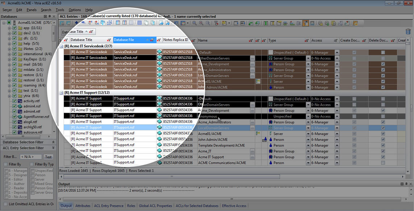Clear filter icon on Type column header
414x211 pixels.
[x=306, y=41]
